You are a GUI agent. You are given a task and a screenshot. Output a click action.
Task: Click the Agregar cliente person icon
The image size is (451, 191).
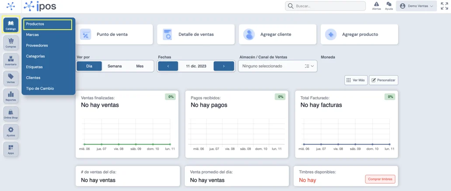pyautogui.click(x=249, y=34)
